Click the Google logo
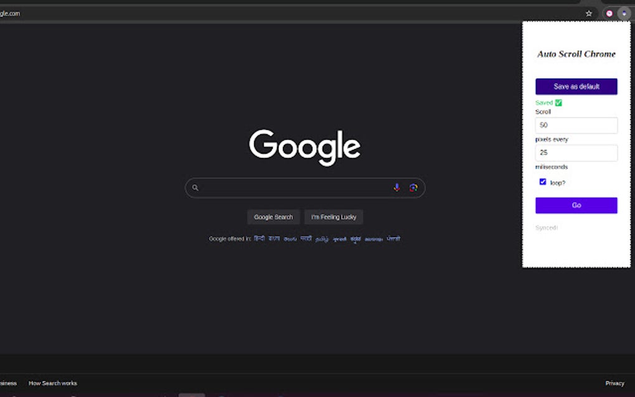 click(304, 146)
